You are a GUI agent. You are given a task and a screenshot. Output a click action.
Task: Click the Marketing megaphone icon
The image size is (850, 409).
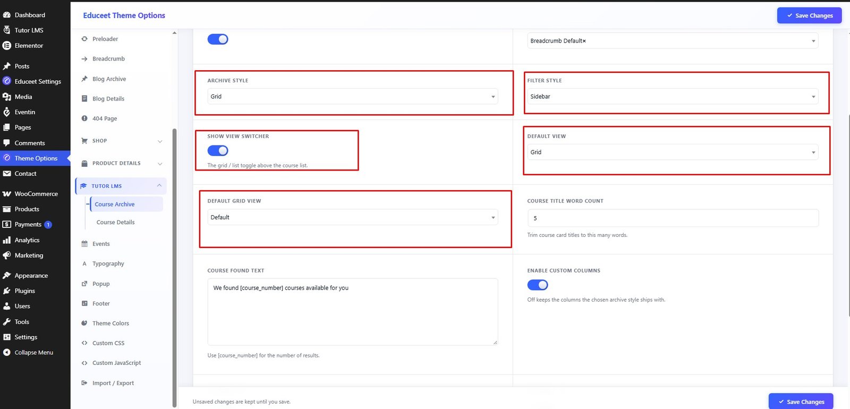[7, 255]
